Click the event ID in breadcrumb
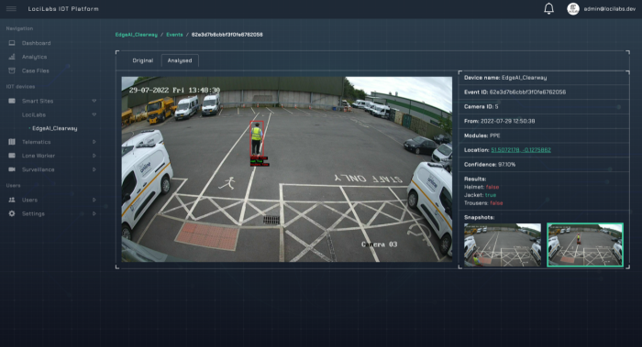Viewport: 642px width, 347px height. [x=227, y=35]
